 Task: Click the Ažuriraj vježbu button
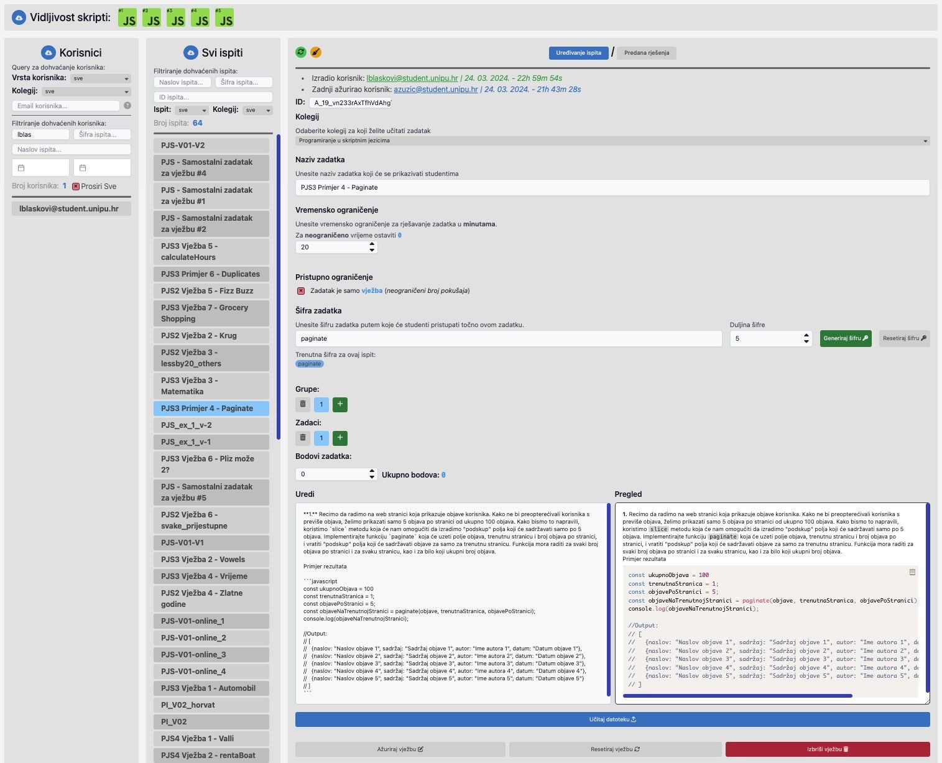tap(400, 749)
